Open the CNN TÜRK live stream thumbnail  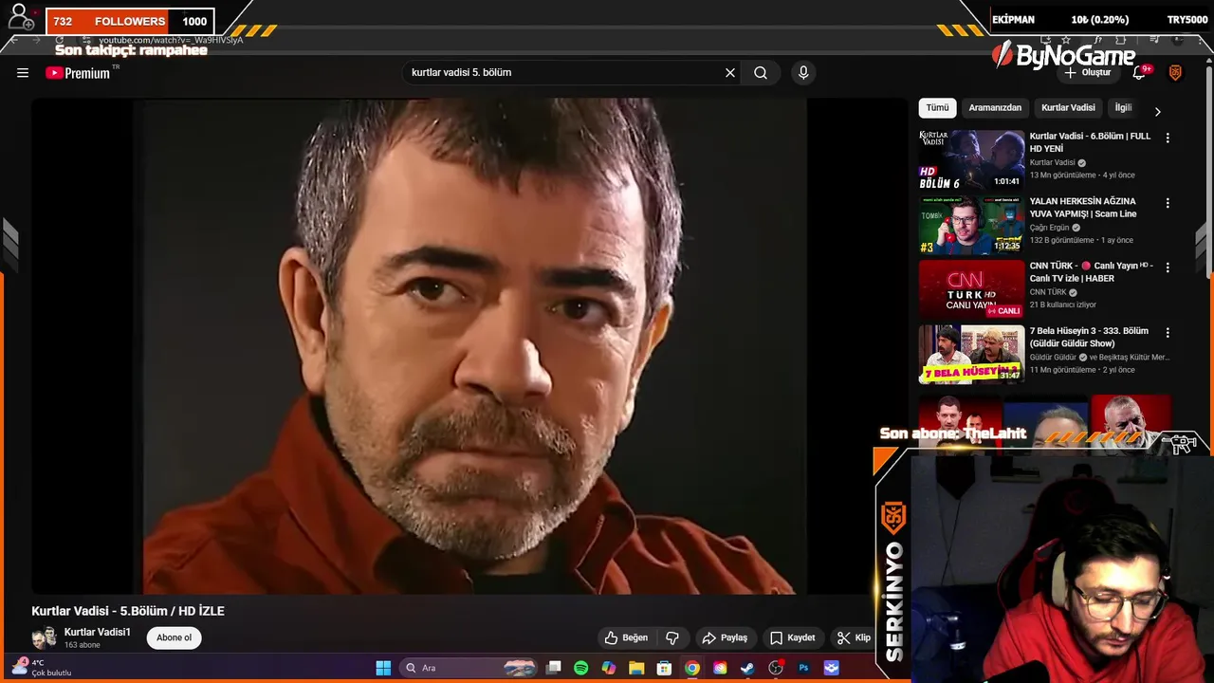[x=971, y=289]
